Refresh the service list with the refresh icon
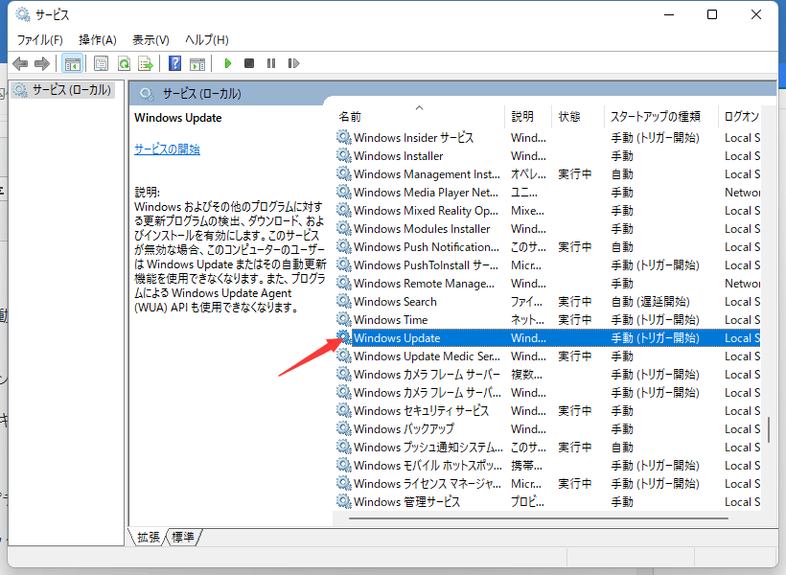The width and height of the screenshot is (786, 575). [x=123, y=63]
